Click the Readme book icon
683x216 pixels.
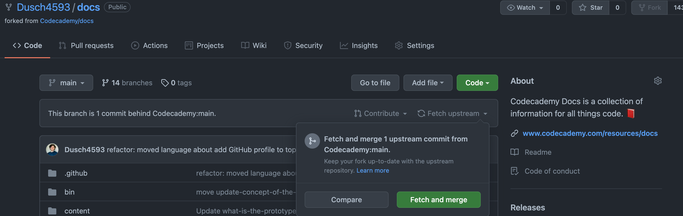coord(514,152)
